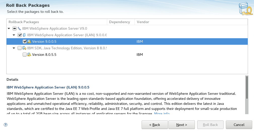Click the Next button

[182, 125]
